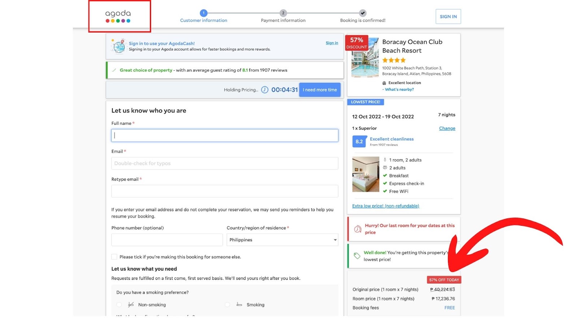Click the Phone number input field
The height and width of the screenshot is (325, 578).
click(x=167, y=240)
